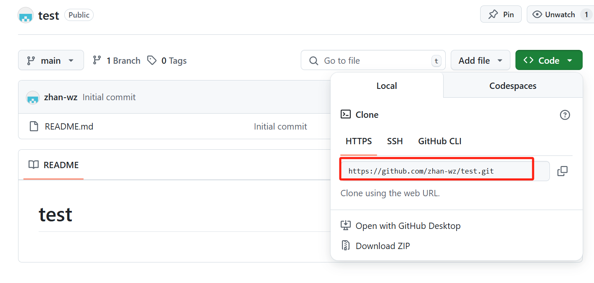
Task: Click the test repository name
Action: [49, 16]
